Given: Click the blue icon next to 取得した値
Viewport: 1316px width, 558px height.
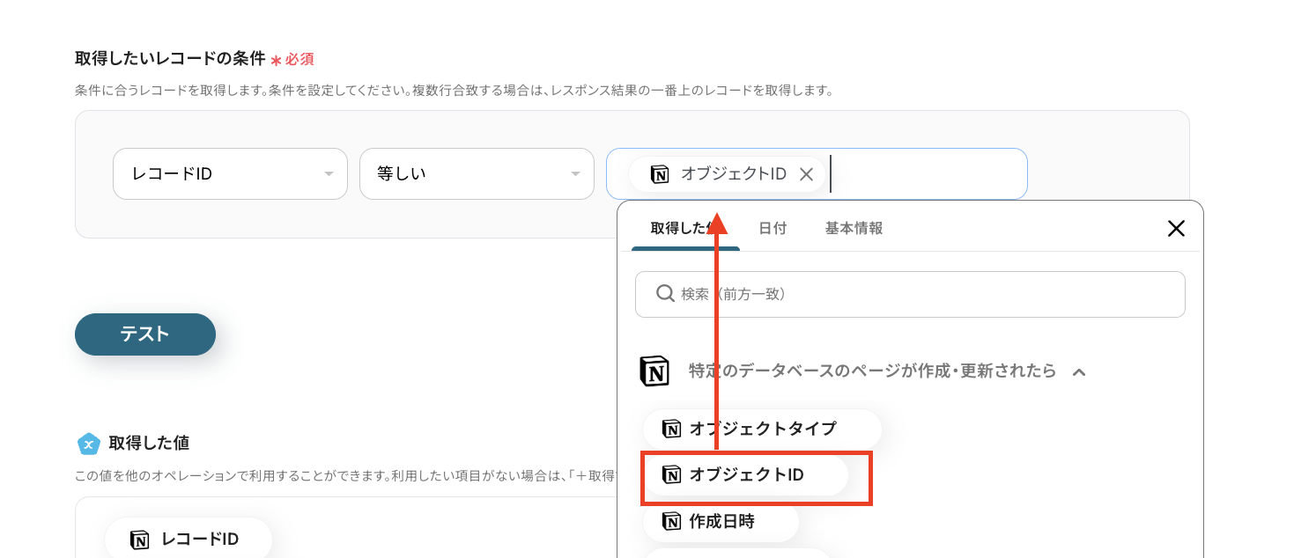Looking at the screenshot, I should tap(88, 444).
